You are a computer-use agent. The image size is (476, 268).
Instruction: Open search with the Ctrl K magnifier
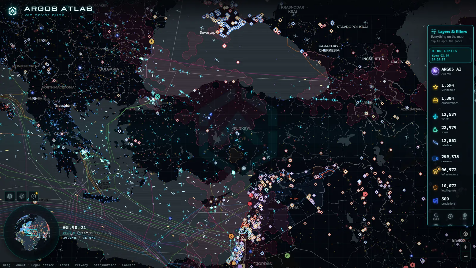point(436,216)
